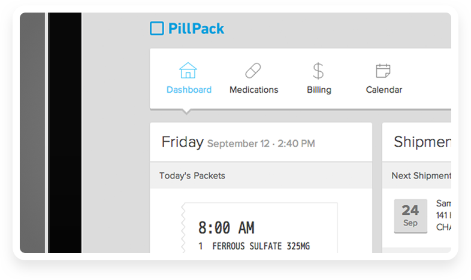Click the shipment address text beside 24 Sep

(443, 215)
